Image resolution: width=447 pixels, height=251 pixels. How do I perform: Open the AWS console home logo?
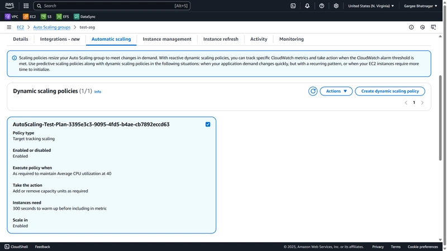(9, 6)
